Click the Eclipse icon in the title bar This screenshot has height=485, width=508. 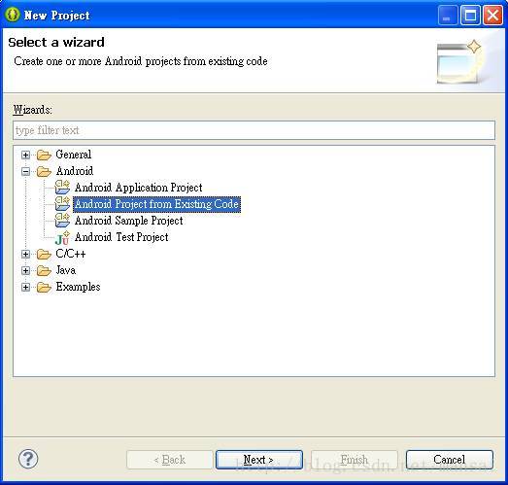point(13,15)
